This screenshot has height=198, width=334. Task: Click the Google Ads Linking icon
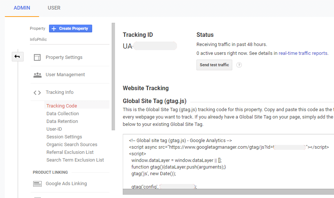pos(37,184)
